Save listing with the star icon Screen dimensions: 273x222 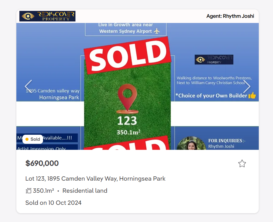click(242, 163)
